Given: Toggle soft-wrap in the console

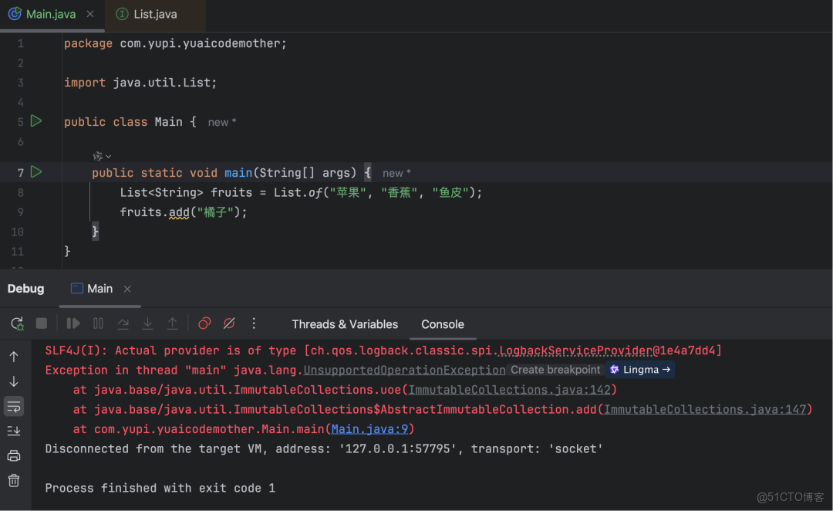Looking at the screenshot, I should (14, 406).
